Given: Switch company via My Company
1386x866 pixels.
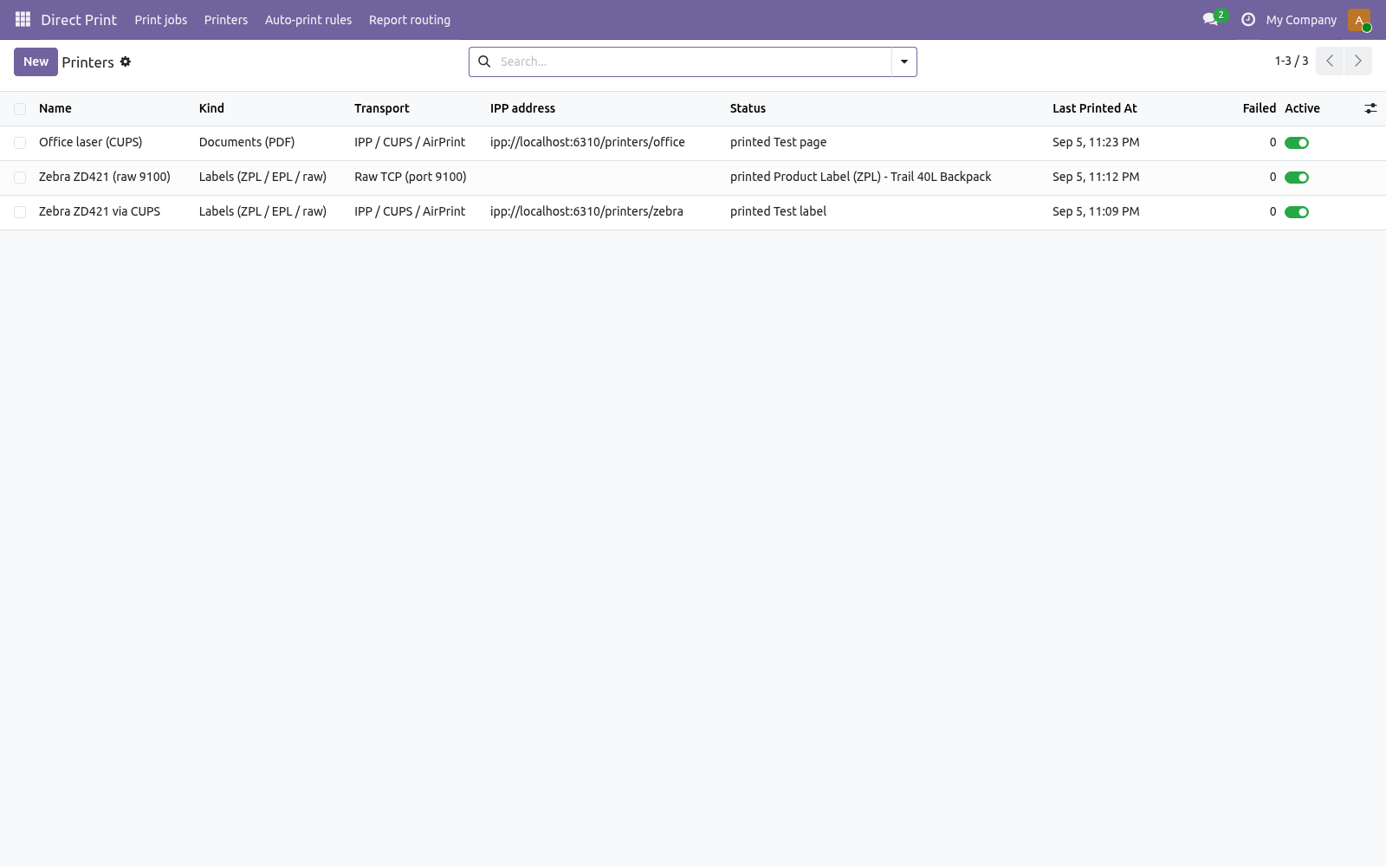Looking at the screenshot, I should (1301, 20).
